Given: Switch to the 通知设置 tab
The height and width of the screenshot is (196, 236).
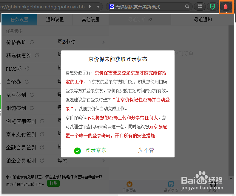Looking at the screenshot, I should tap(55, 20).
